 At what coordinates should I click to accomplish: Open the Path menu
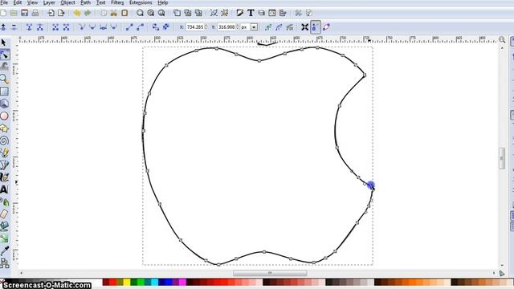click(86, 2)
